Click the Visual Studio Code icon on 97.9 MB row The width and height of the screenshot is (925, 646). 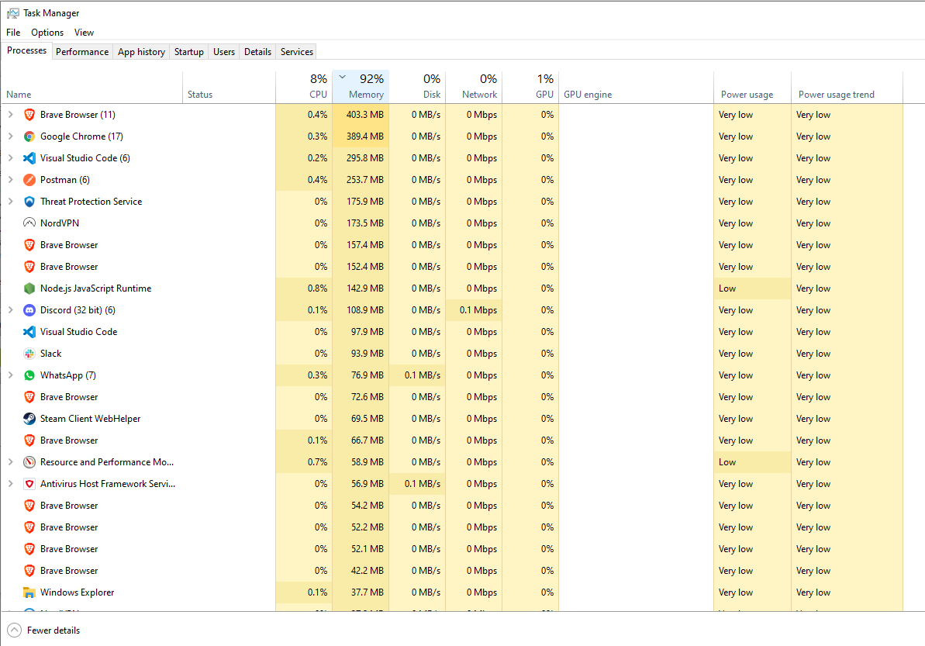pyautogui.click(x=29, y=332)
